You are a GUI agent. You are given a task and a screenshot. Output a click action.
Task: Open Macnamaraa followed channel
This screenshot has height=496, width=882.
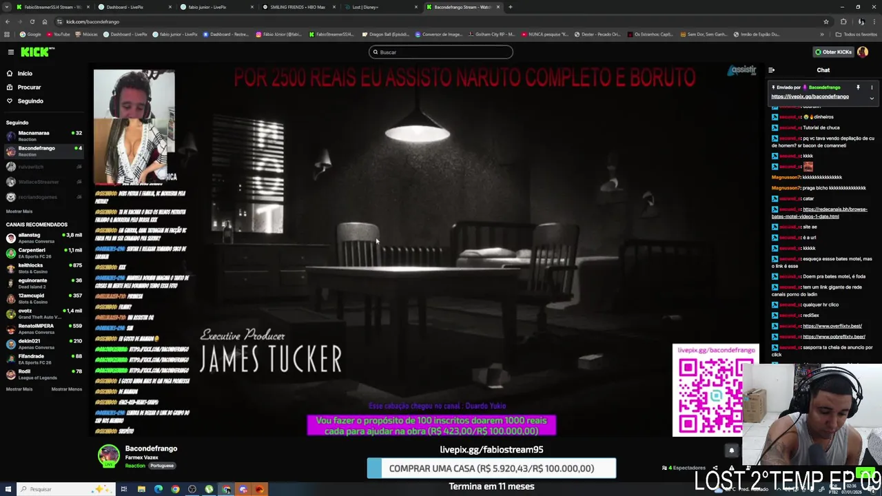click(x=43, y=136)
